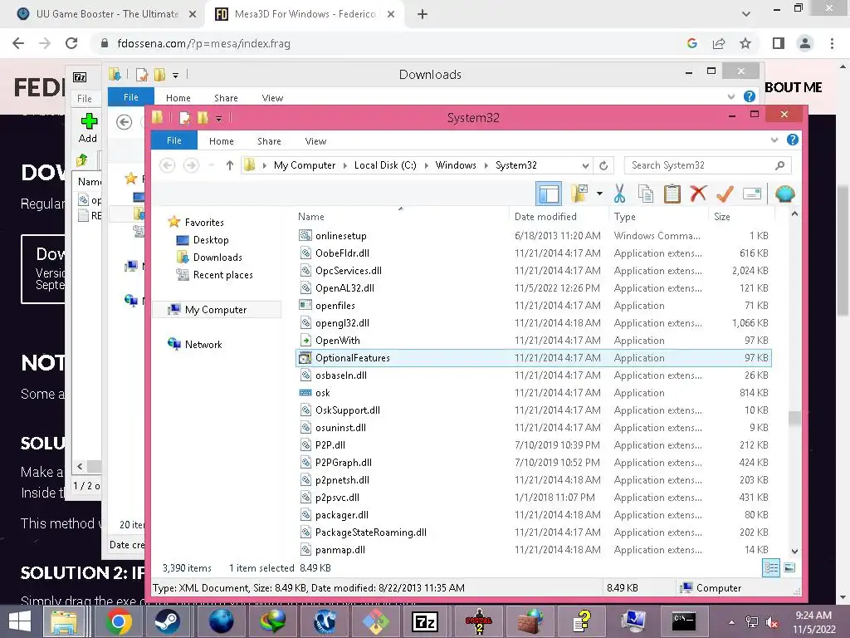This screenshot has width=850, height=638.
Task: Toggle the Chrome side panel icon
Action: [779, 43]
